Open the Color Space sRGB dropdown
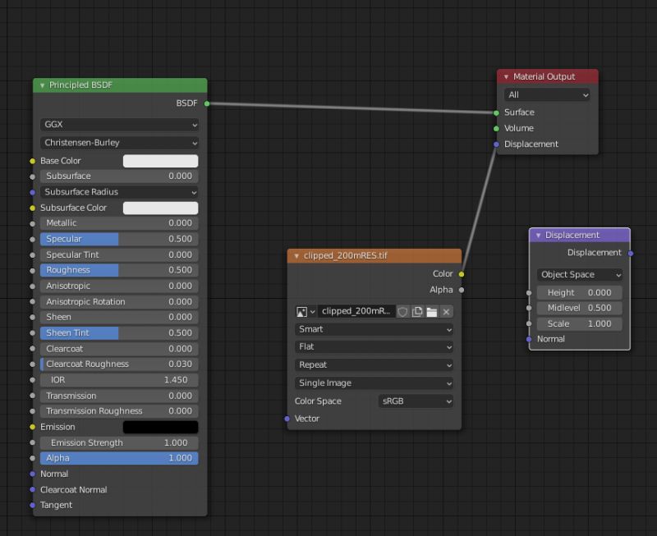 [416, 401]
